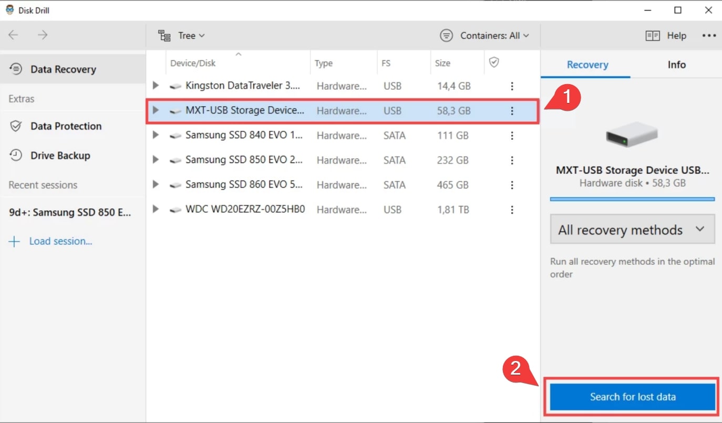Open Drive Backup in the sidebar
722x423 pixels.
click(x=73, y=156)
